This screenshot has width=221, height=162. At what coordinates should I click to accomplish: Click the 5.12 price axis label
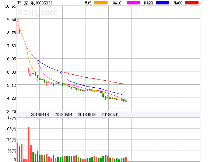[x=11, y=85]
